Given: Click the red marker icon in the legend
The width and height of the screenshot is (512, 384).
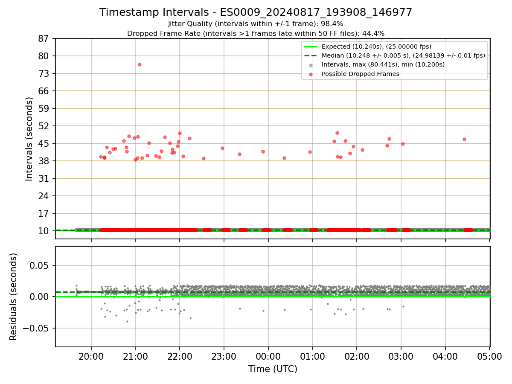Looking at the screenshot, I should pyautogui.click(x=311, y=74).
